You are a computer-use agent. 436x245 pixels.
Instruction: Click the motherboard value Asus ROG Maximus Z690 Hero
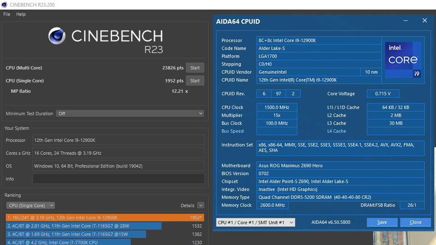pyautogui.click(x=340, y=166)
